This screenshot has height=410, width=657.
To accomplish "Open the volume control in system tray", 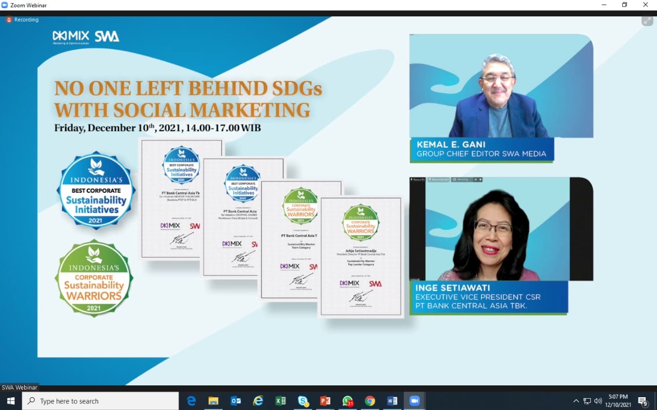I will click(598, 401).
